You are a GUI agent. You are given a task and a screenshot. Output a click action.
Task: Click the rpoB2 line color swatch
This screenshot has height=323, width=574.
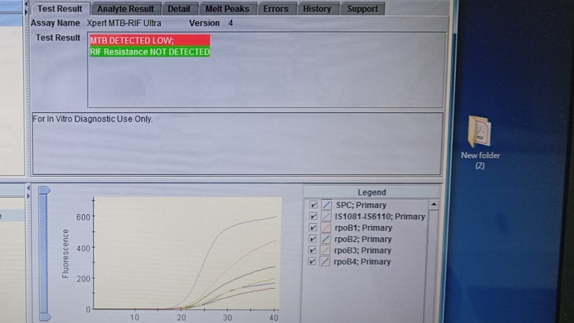(326, 239)
